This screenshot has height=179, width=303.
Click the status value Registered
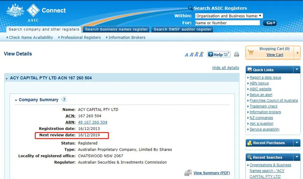click(x=88, y=143)
